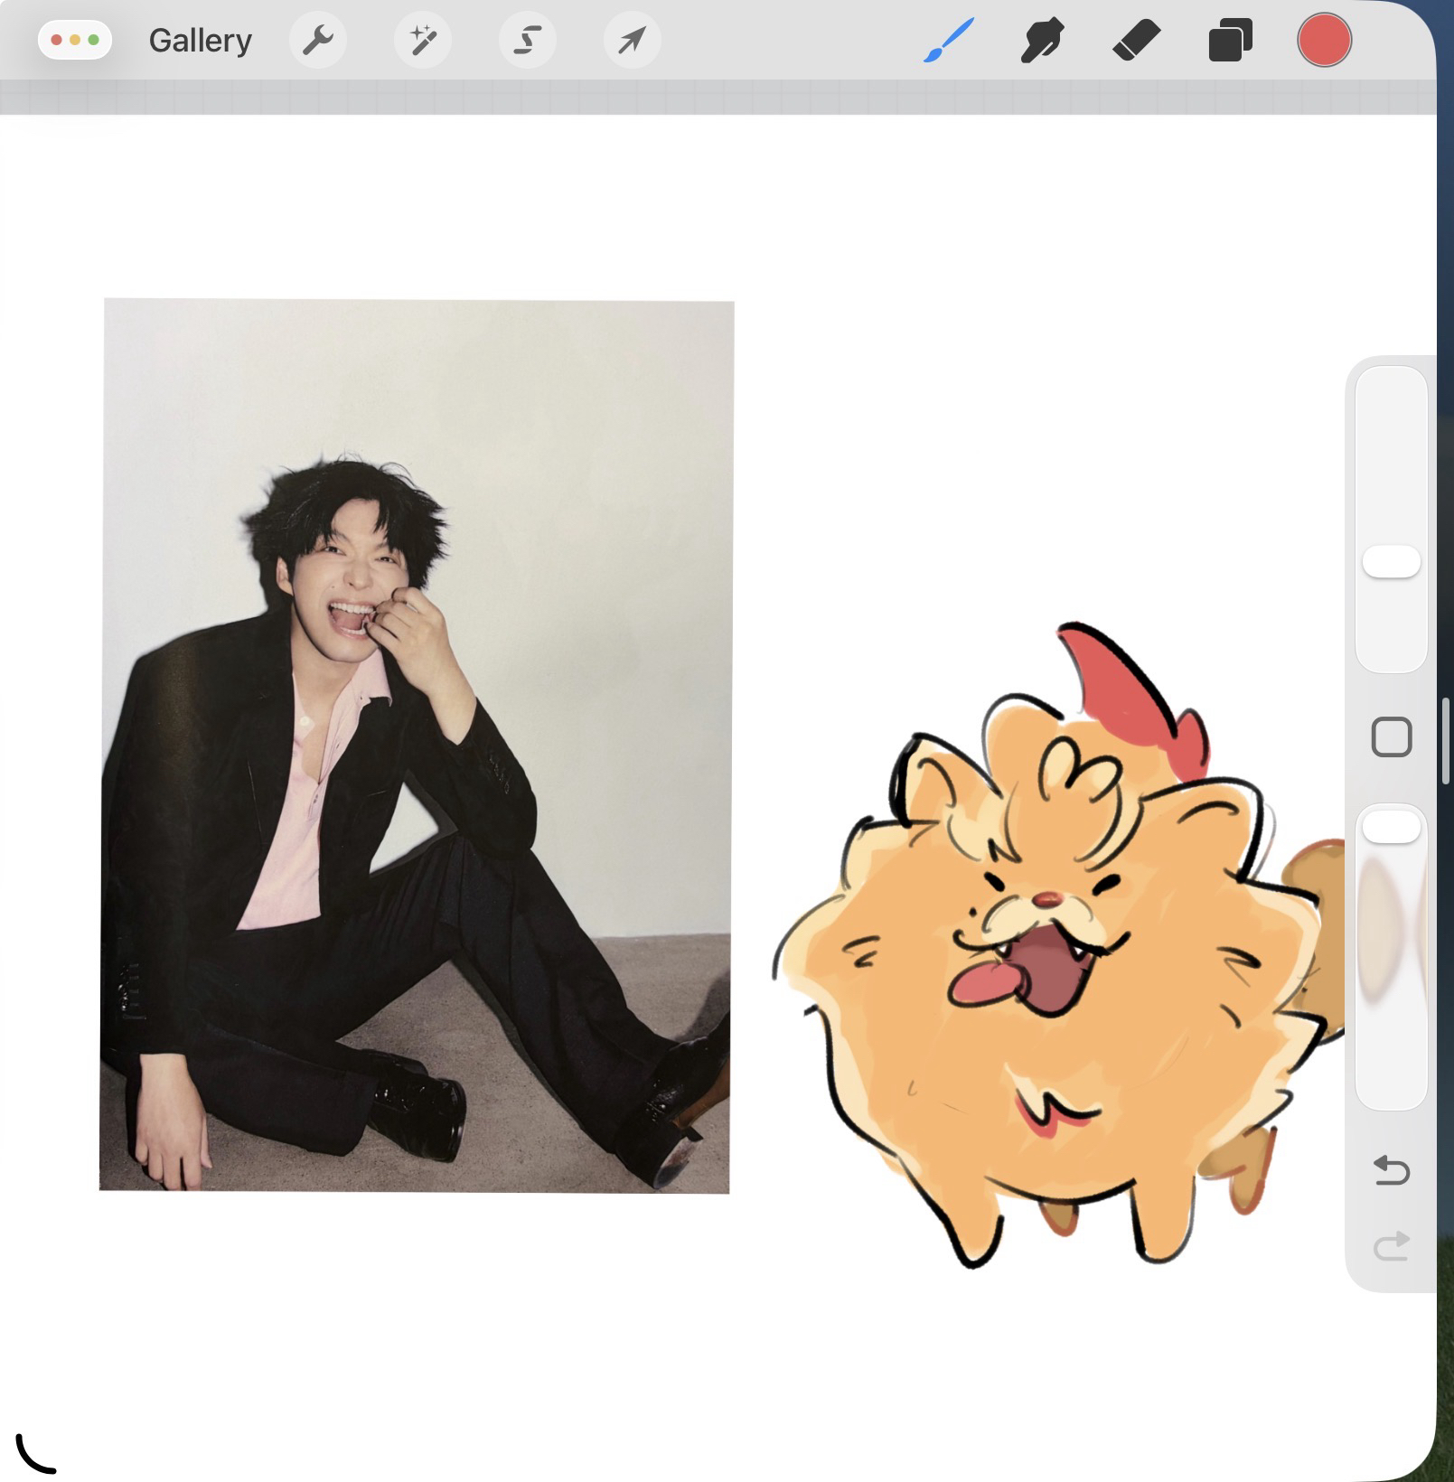
Task: Click the window traffic light controls
Action: [75, 41]
